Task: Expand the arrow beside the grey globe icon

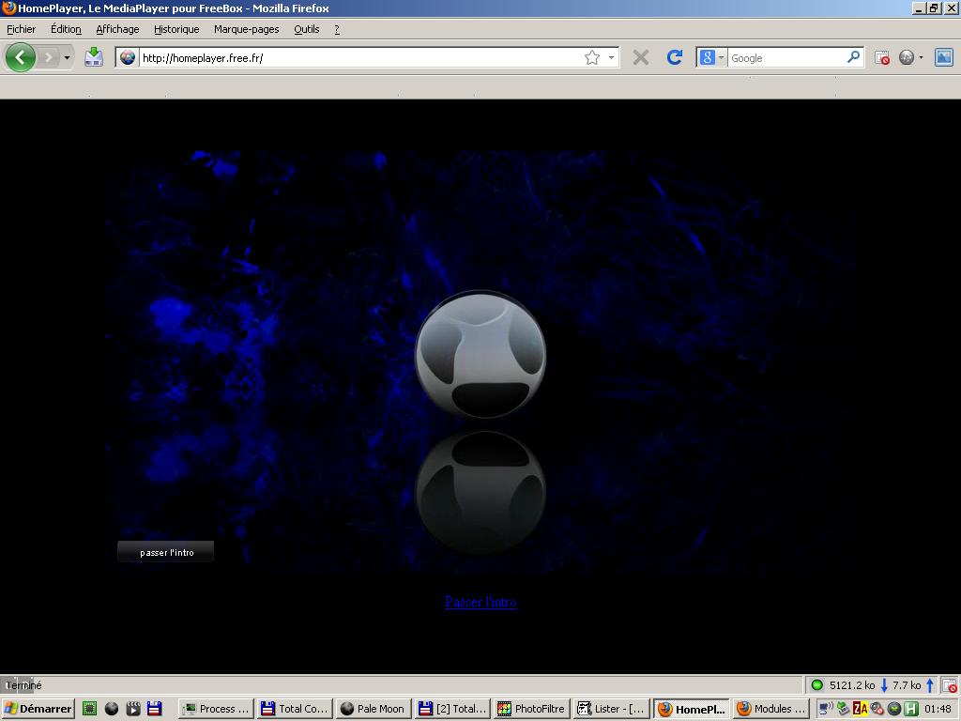Action: pos(921,57)
